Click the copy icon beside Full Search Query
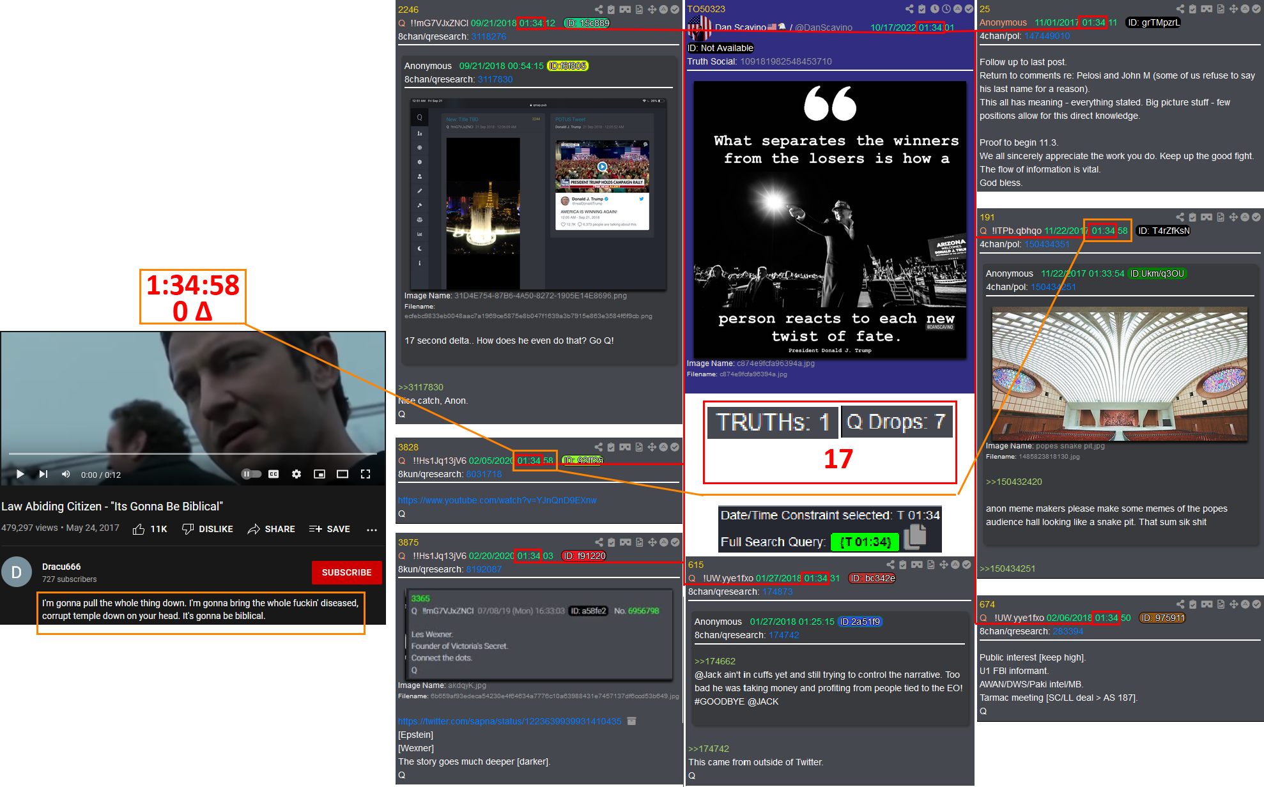The image size is (1264, 787). pos(915,536)
